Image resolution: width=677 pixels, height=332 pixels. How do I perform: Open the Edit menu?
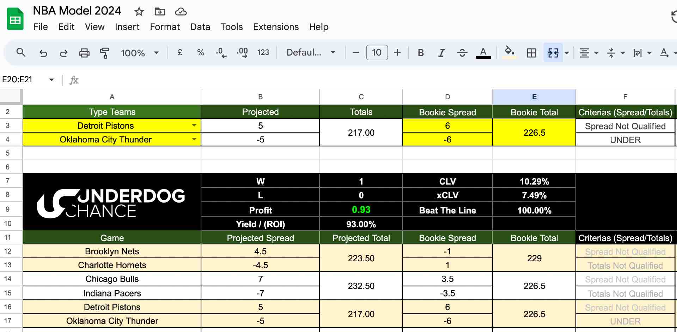[x=66, y=27]
